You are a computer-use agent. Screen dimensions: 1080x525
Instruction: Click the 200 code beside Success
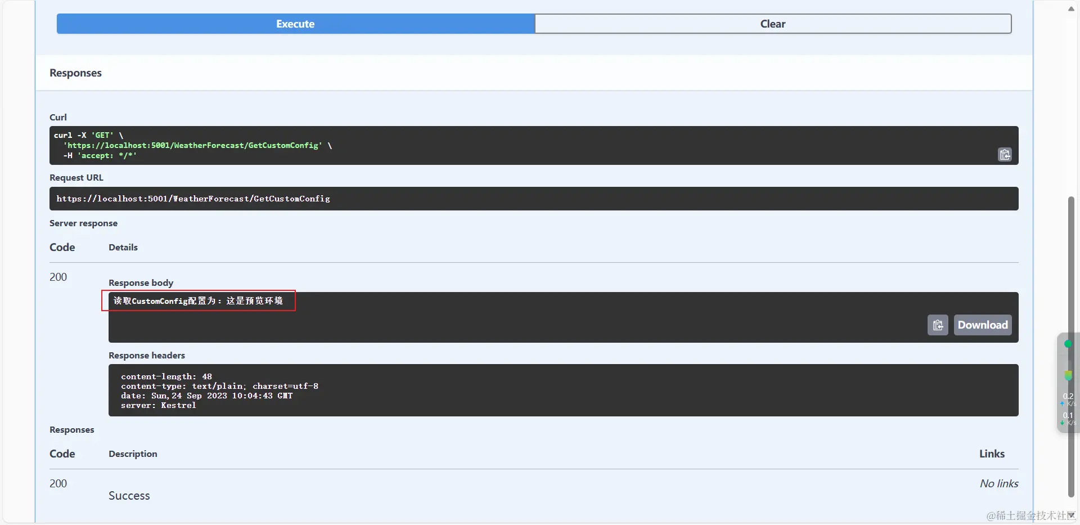tap(58, 483)
